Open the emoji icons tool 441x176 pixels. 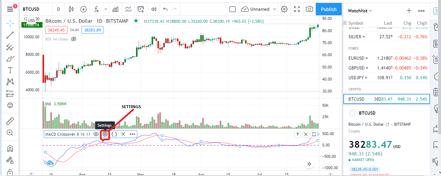10,105
